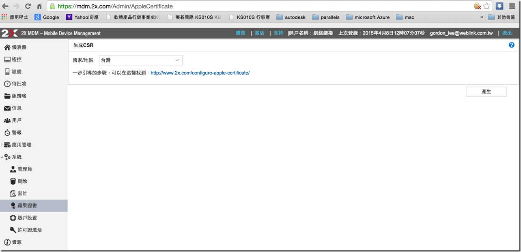
Task: Open the Google bookmark
Action: [x=47, y=17]
